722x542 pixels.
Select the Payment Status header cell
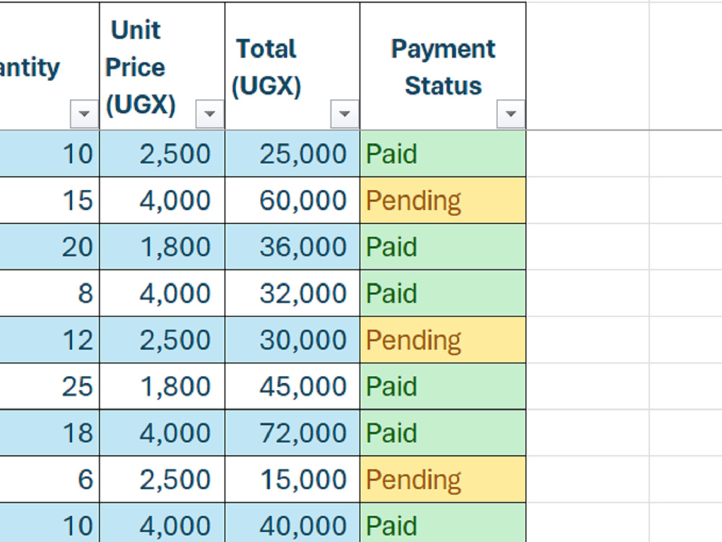pos(443,66)
